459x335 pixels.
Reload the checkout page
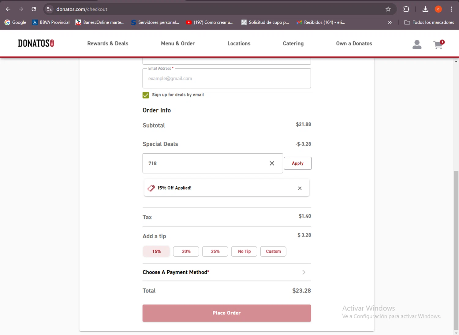pos(34,9)
